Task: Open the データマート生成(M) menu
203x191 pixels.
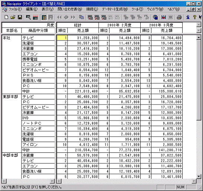Action: coord(115,9)
